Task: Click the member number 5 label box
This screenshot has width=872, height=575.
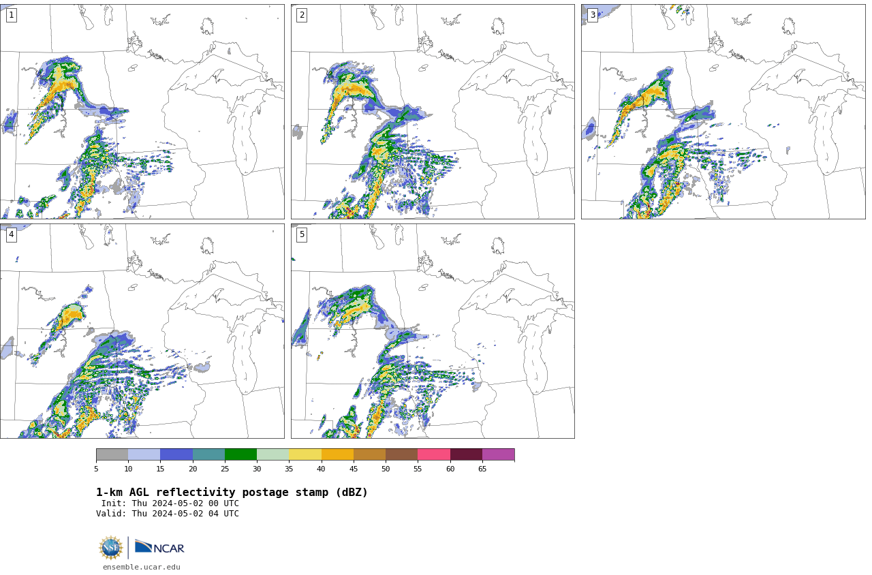Action: click(x=302, y=235)
